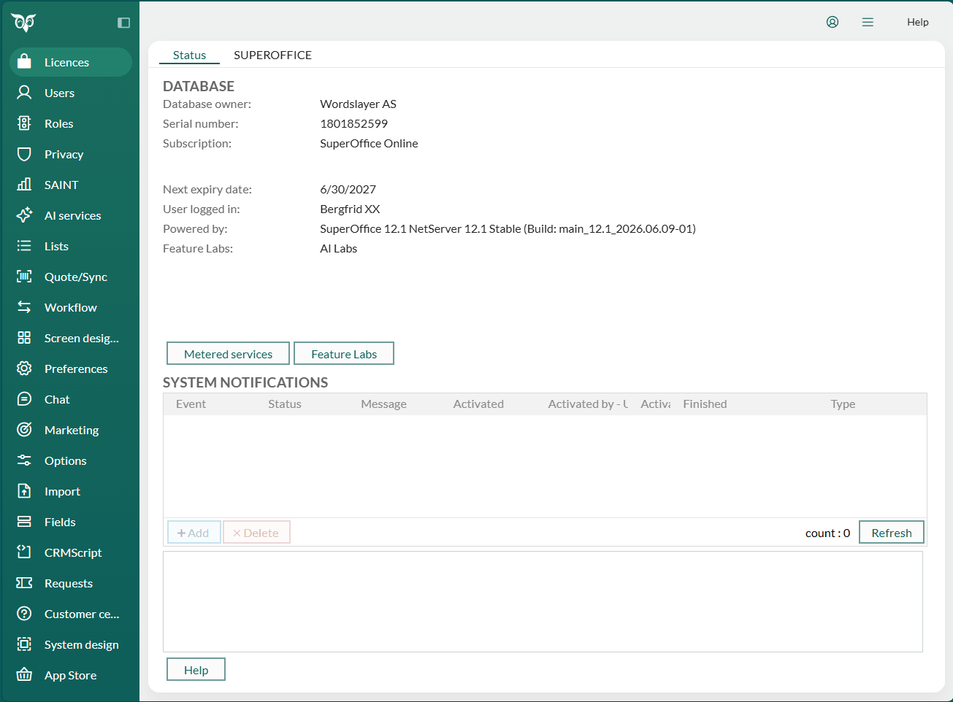
Task: Click the logged in user Bergfrid XX
Action: (350, 209)
